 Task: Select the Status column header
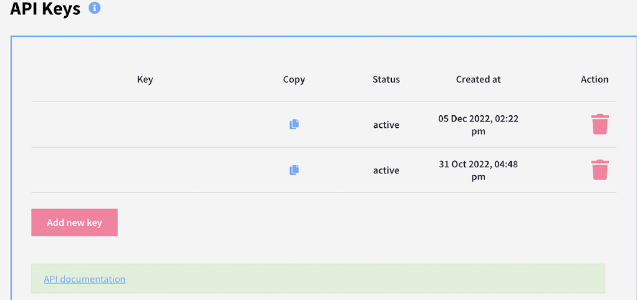[386, 80]
